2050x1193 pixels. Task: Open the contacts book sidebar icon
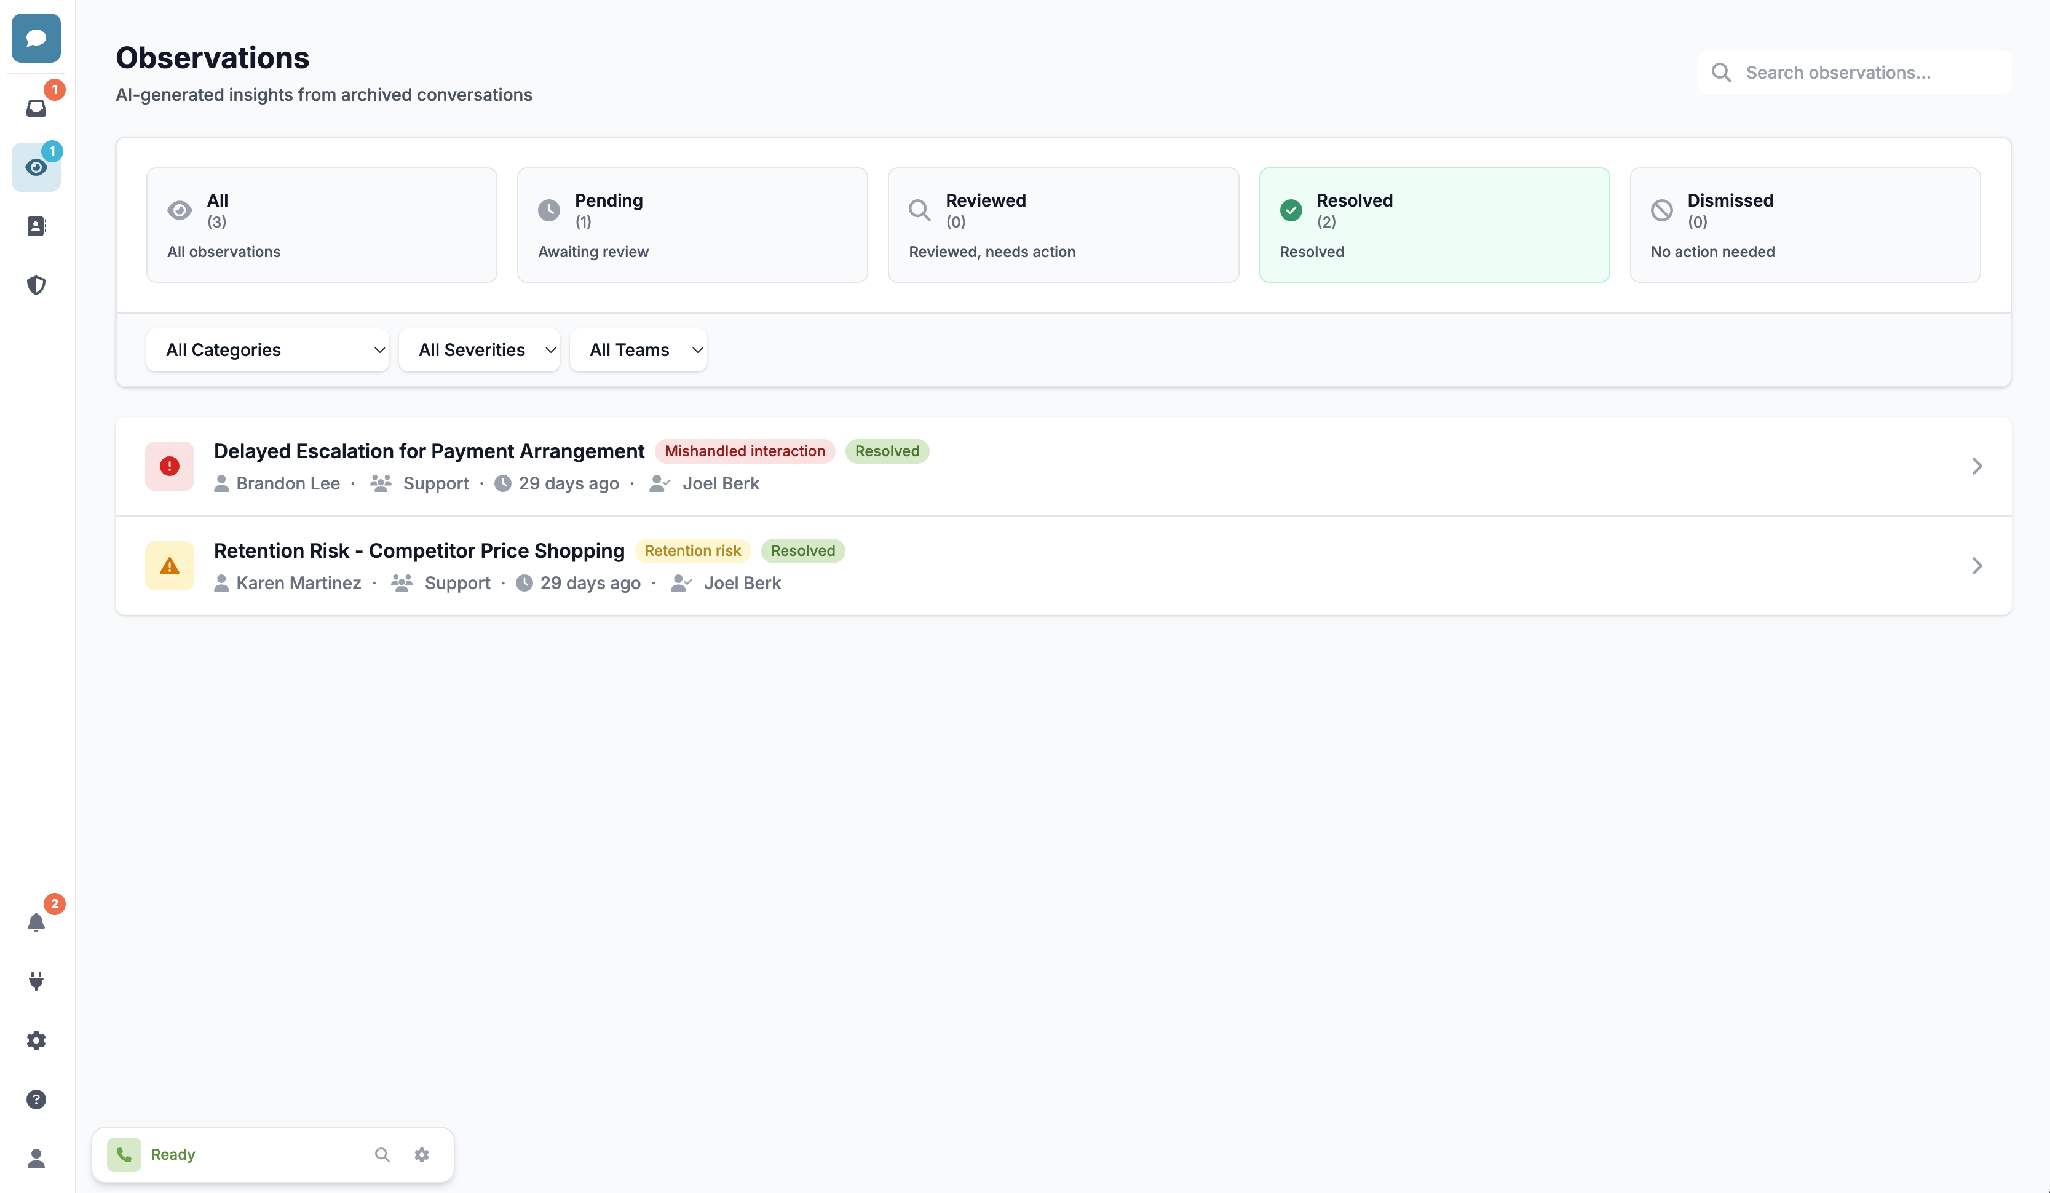[x=36, y=226]
